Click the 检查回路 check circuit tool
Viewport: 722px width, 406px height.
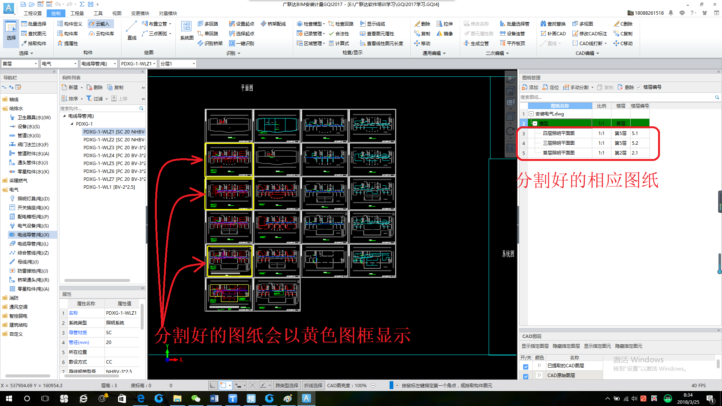341,24
